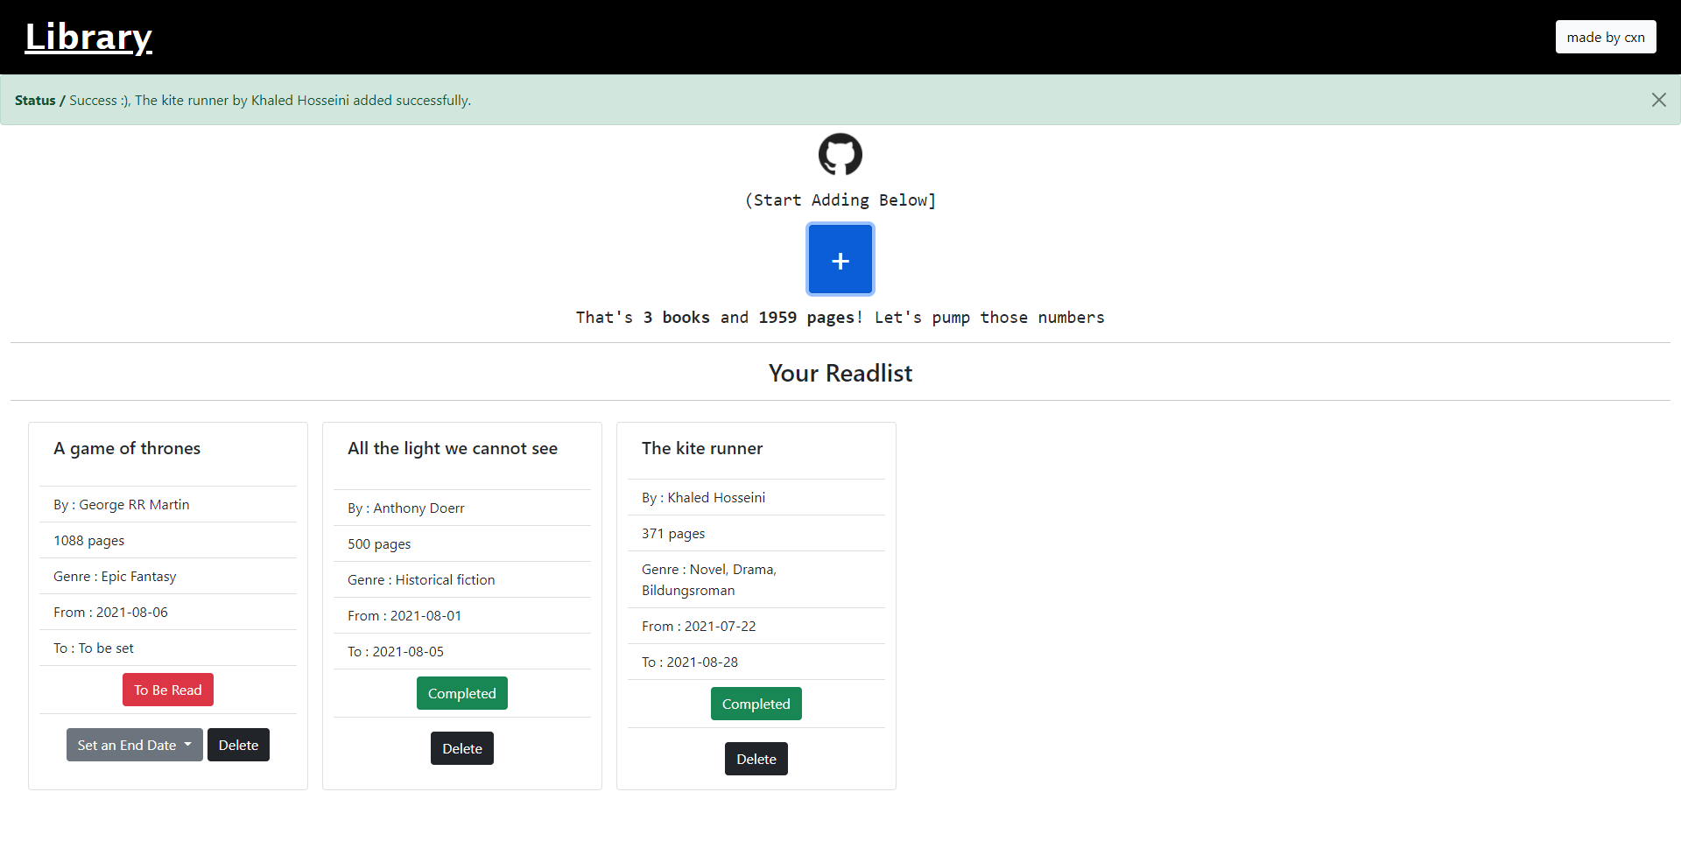Click Genre : Historical fiction row

point(462,579)
